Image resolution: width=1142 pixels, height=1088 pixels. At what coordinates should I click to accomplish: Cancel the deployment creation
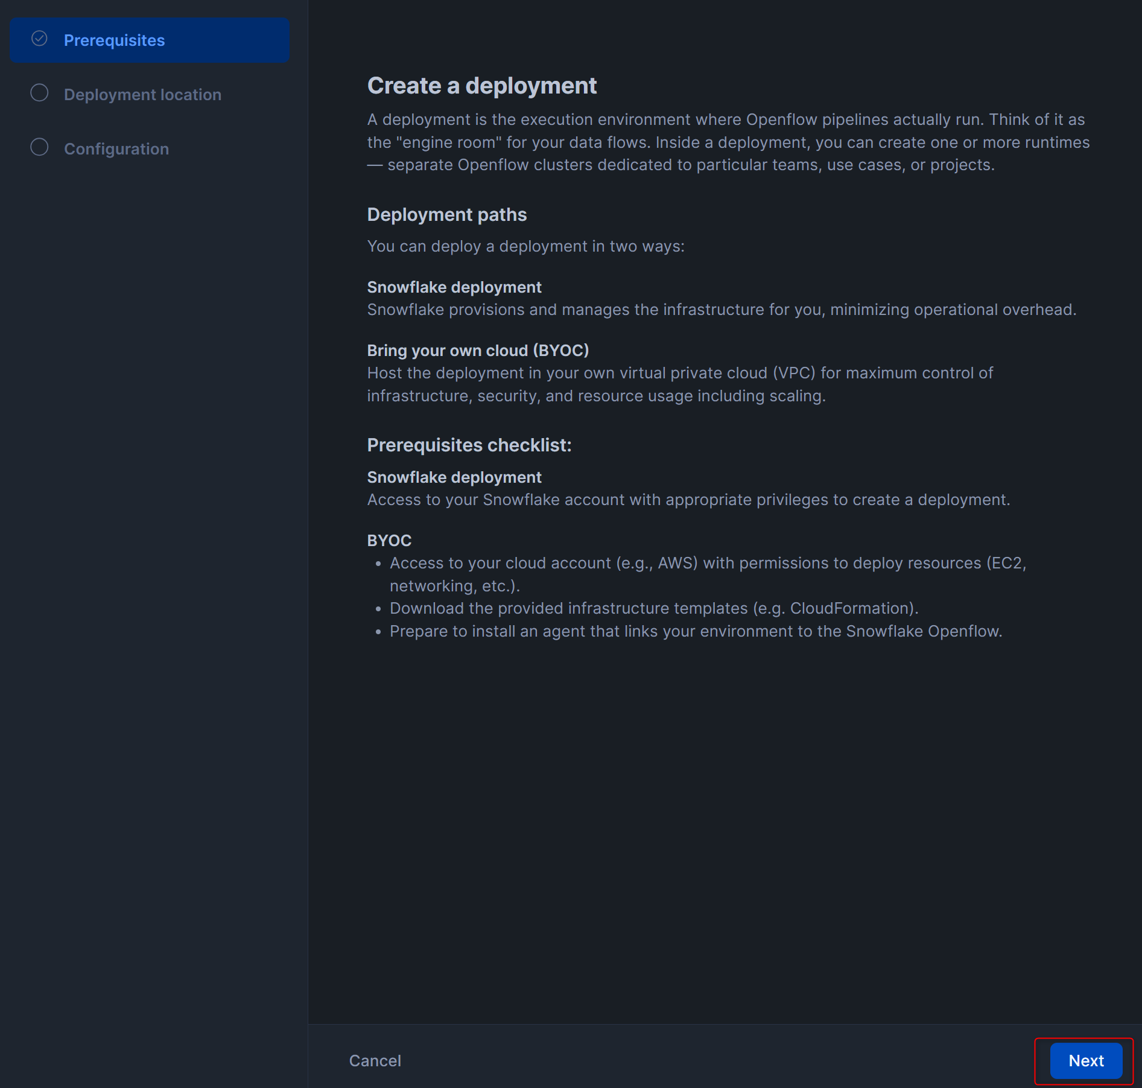click(x=375, y=1060)
